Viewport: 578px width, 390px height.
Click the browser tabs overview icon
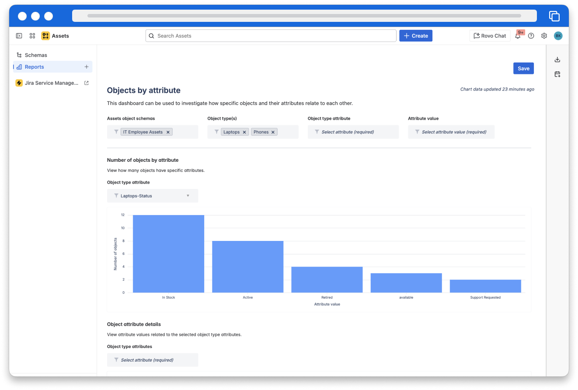[x=554, y=16]
